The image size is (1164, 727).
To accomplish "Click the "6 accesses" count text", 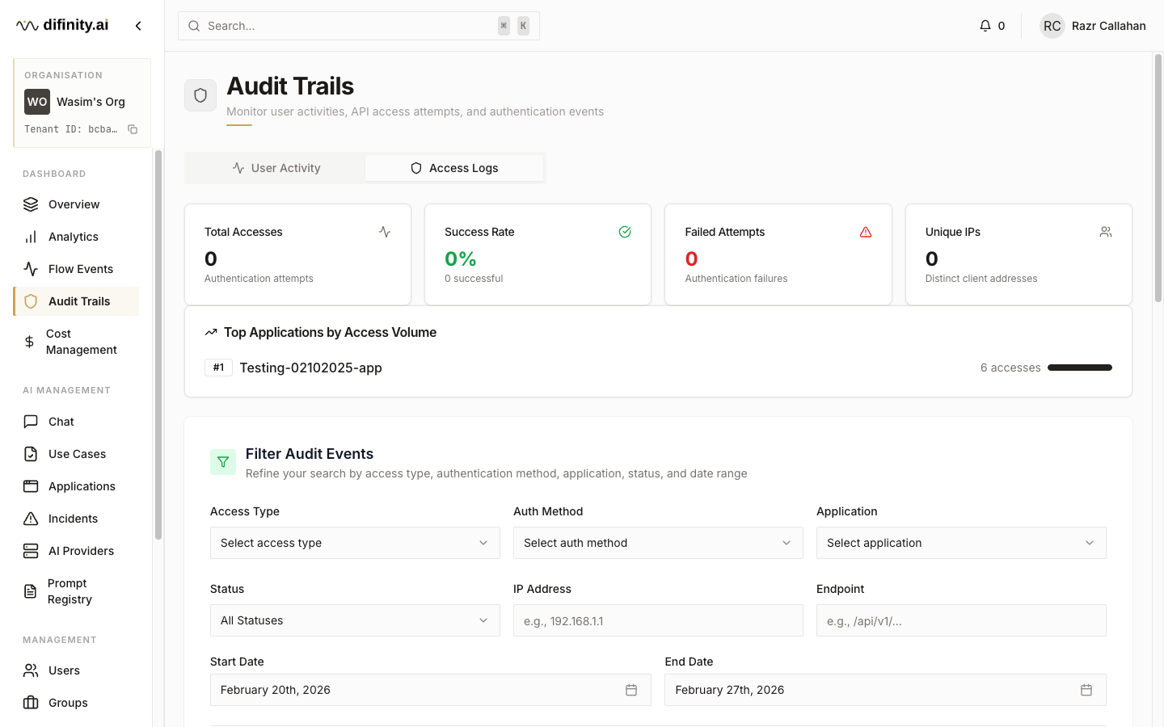I will click(1010, 368).
